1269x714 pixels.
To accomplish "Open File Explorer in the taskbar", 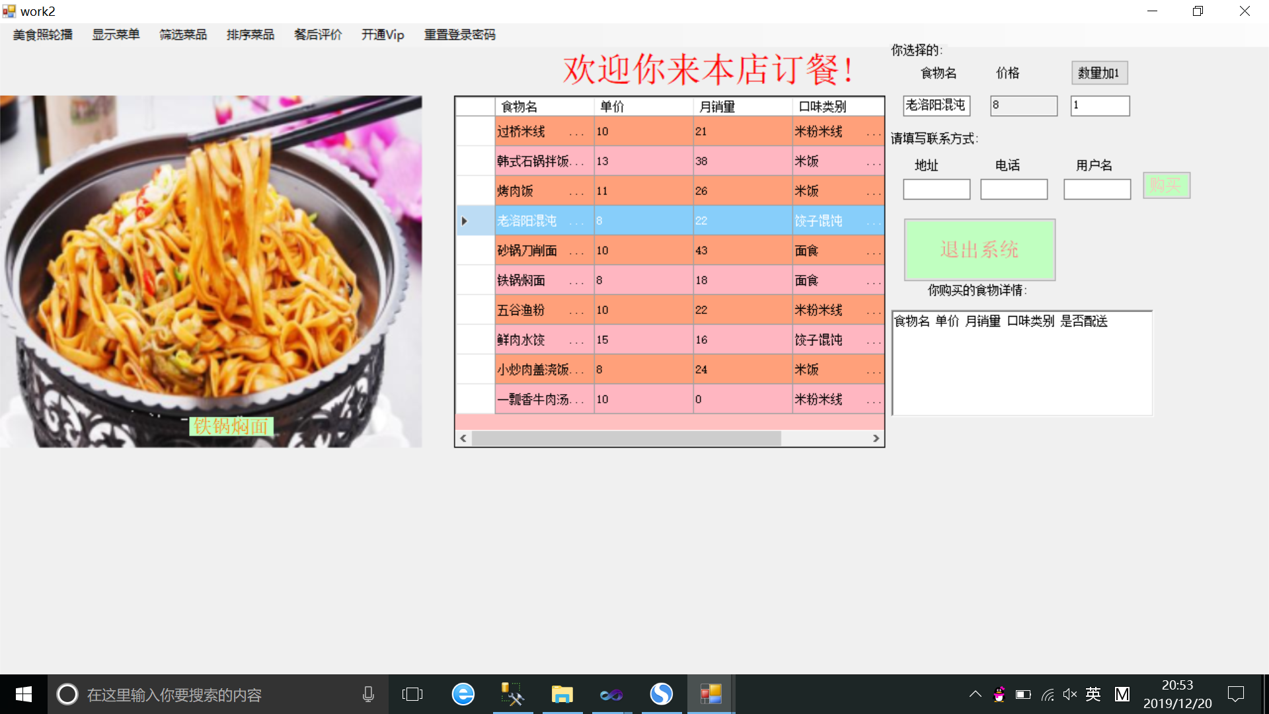I will 562,694.
